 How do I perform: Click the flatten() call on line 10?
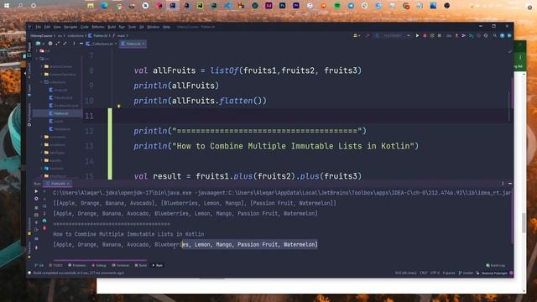tap(242, 101)
